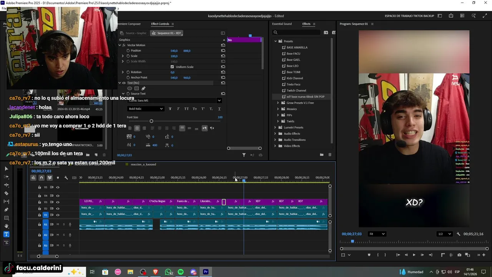Switch to Essential Sound tab

click(x=282, y=24)
